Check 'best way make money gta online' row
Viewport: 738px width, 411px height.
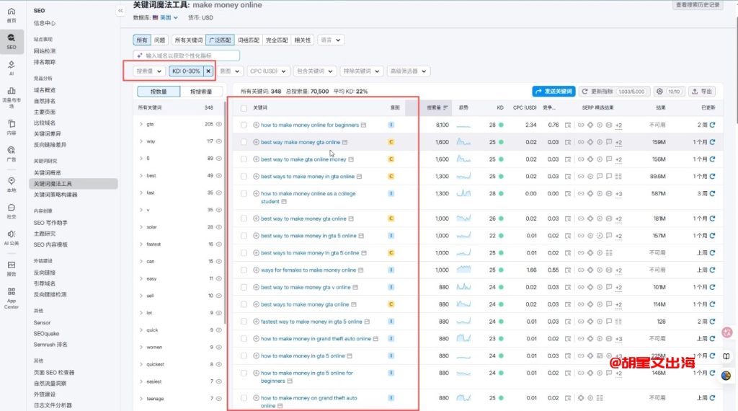point(244,142)
